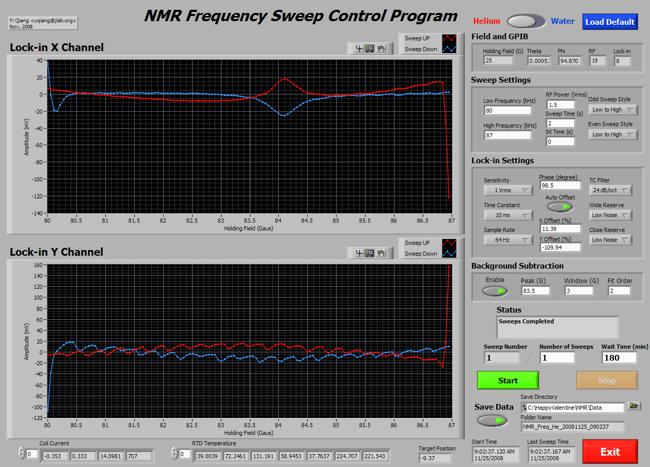Click Peak (G) input field

(535, 291)
